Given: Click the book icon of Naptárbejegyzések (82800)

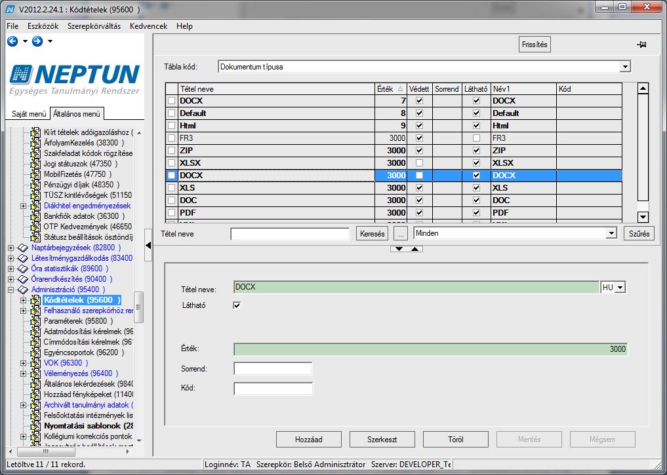Looking at the screenshot, I should click(x=23, y=248).
